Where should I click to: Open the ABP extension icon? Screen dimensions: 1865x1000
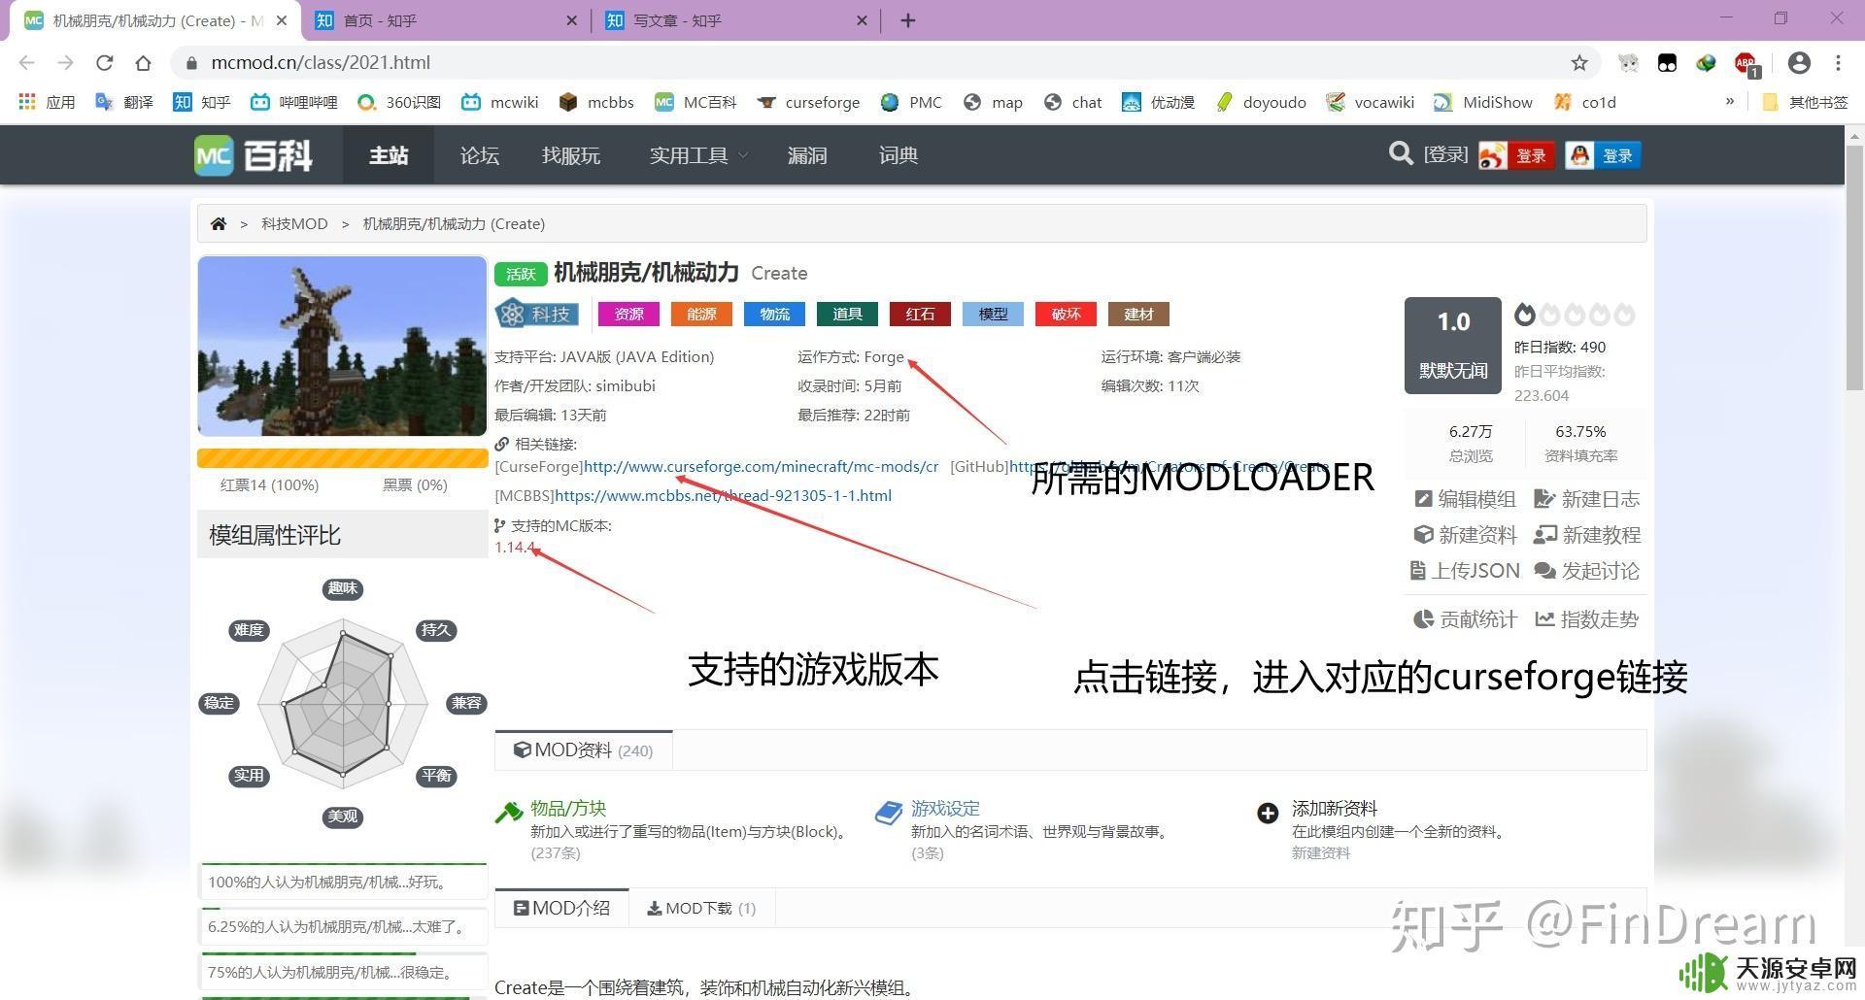coord(1746,63)
